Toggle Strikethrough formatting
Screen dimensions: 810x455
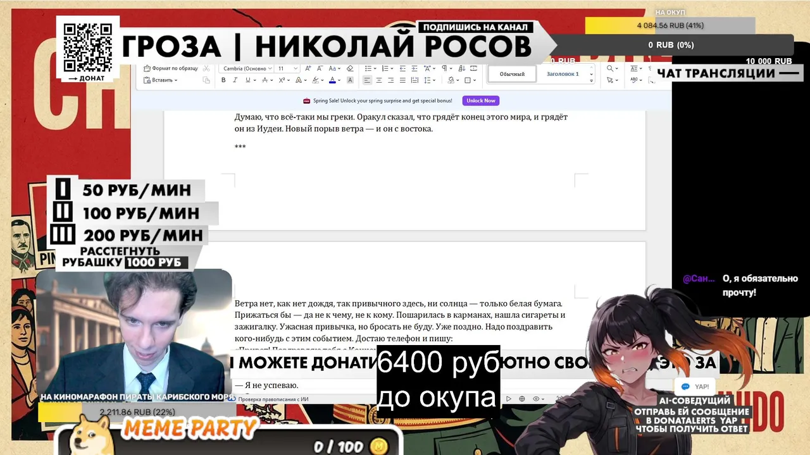click(x=265, y=80)
